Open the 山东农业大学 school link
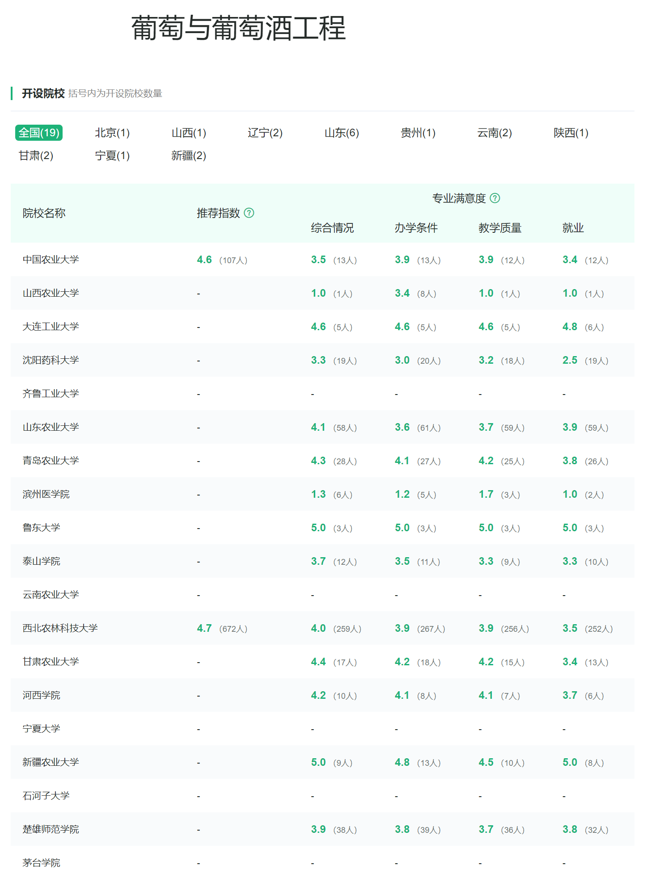Viewport: 651px width, 882px height. point(51,427)
